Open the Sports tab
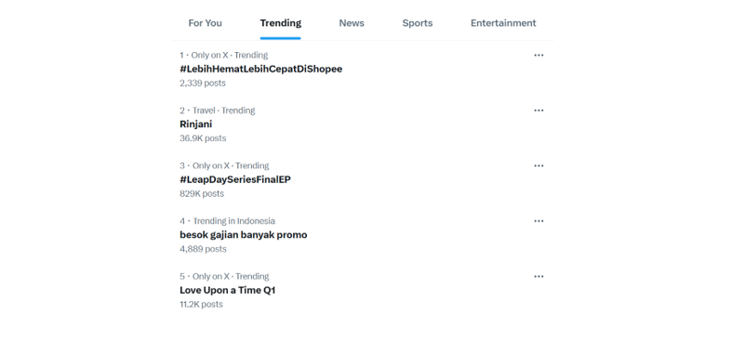 (418, 23)
